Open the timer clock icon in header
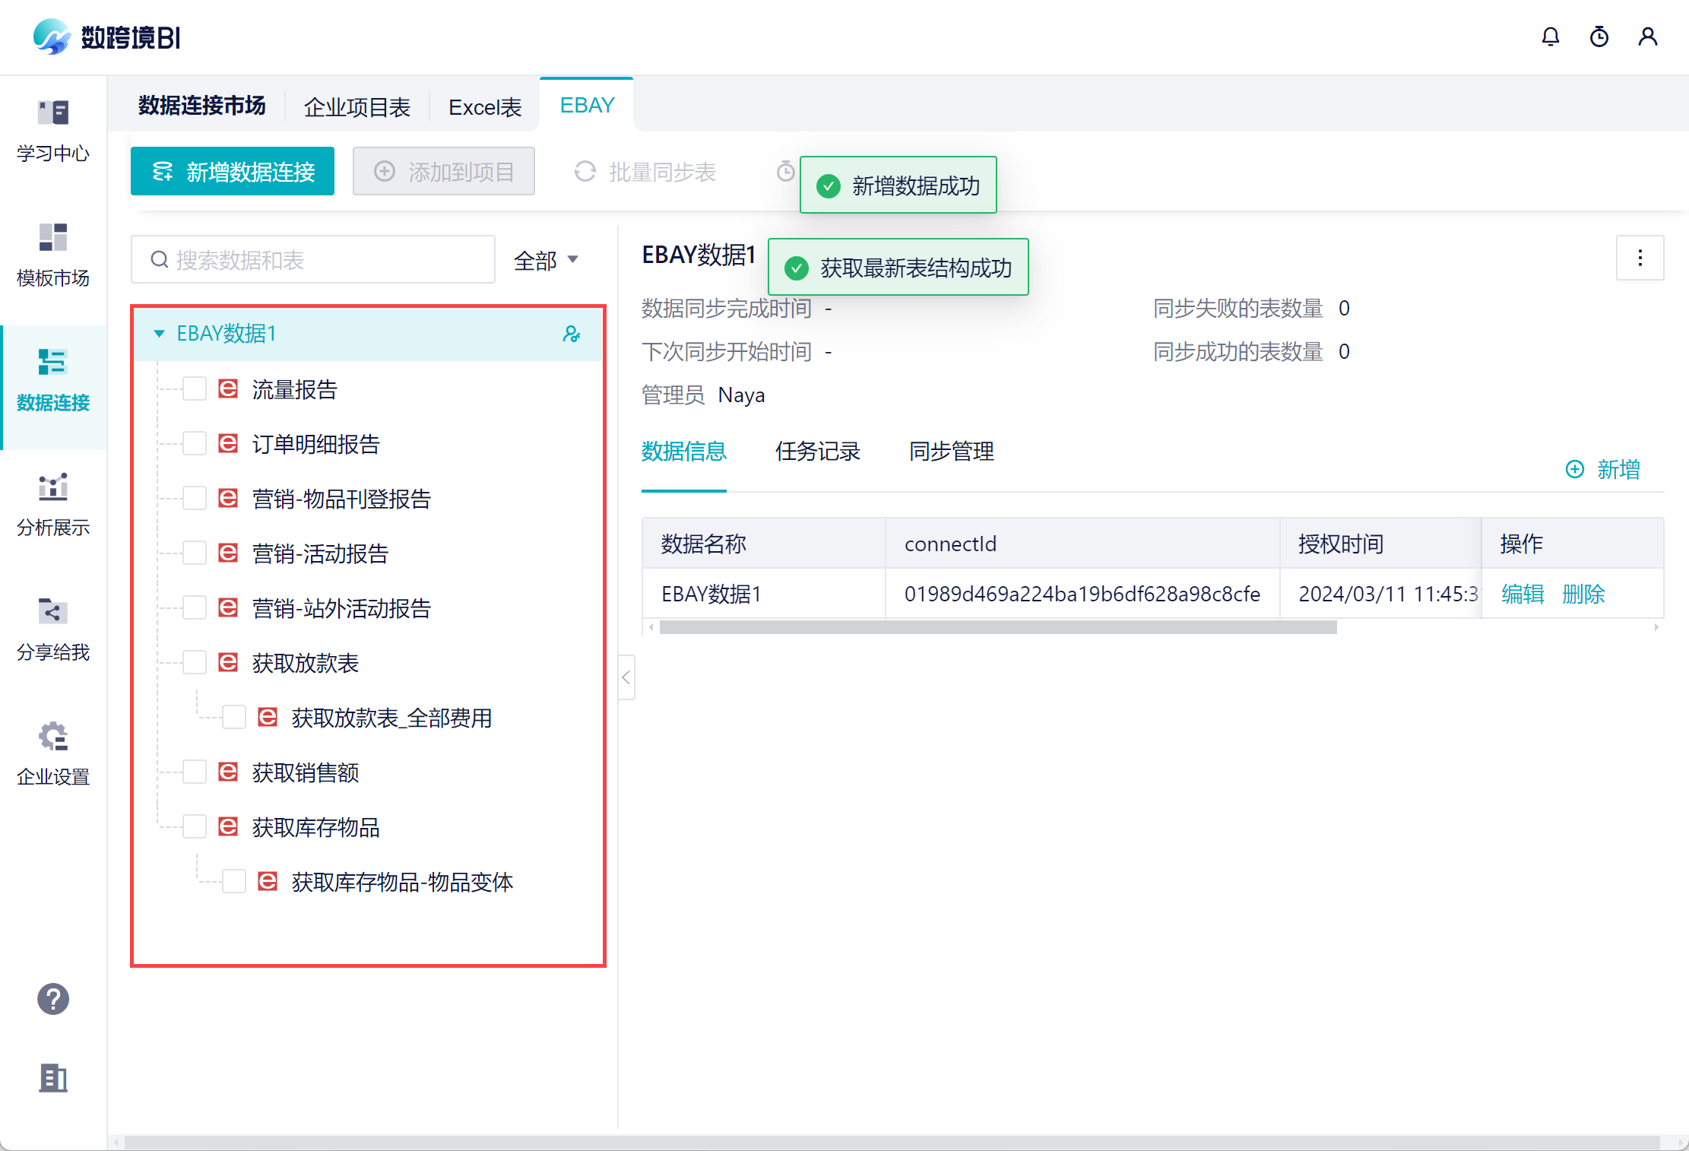The height and width of the screenshot is (1151, 1689). [1599, 36]
